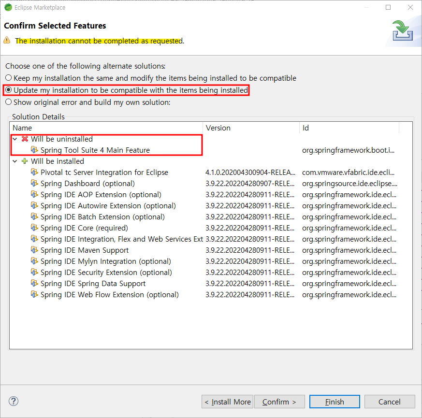The height and width of the screenshot is (418, 422).
Task: Select Show original error radio option
Action: [88, 102]
